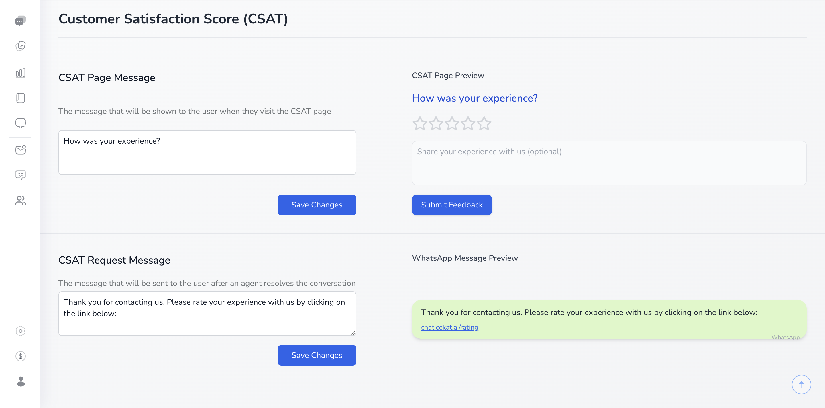Viewport: 825px width, 408px height.
Task: Open the knowledge book icon in sidebar
Action: [x=21, y=98]
